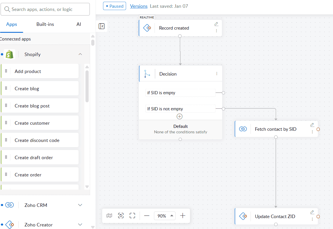The image size is (333, 229).
Task: Click the Default branch bottom connector
Action: (x=180, y=139)
